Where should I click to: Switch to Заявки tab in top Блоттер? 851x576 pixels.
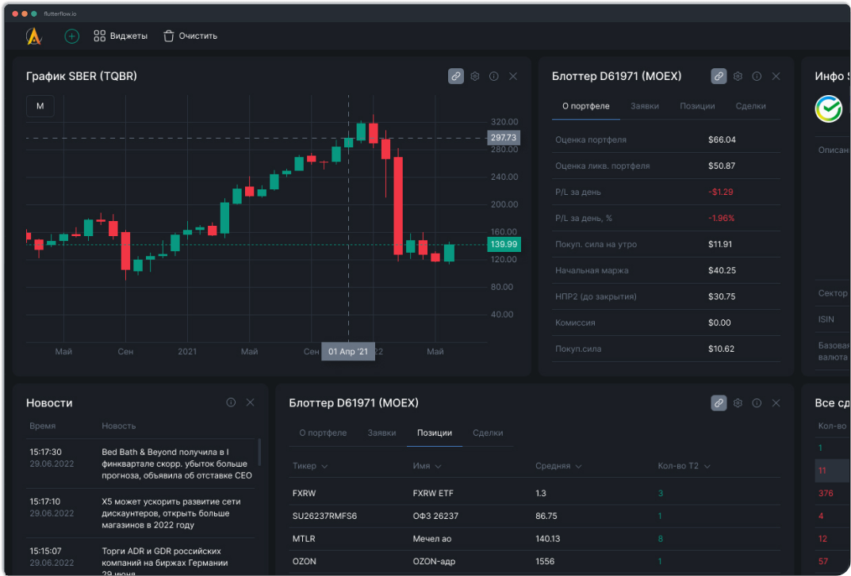[x=645, y=106]
